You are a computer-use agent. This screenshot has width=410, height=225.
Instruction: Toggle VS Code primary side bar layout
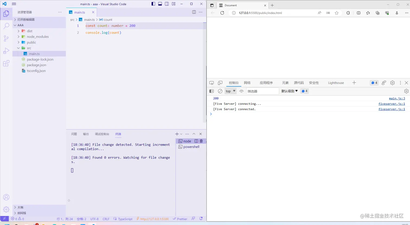tap(153, 4)
